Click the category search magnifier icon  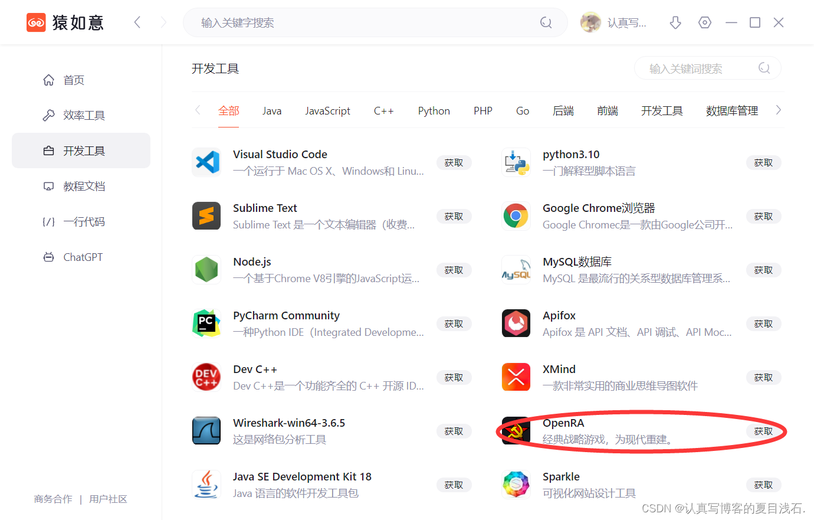click(764, 68)
